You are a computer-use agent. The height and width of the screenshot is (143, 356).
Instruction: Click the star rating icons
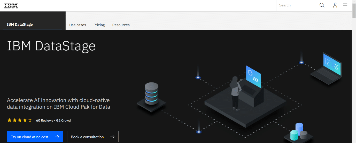point(20,120)
